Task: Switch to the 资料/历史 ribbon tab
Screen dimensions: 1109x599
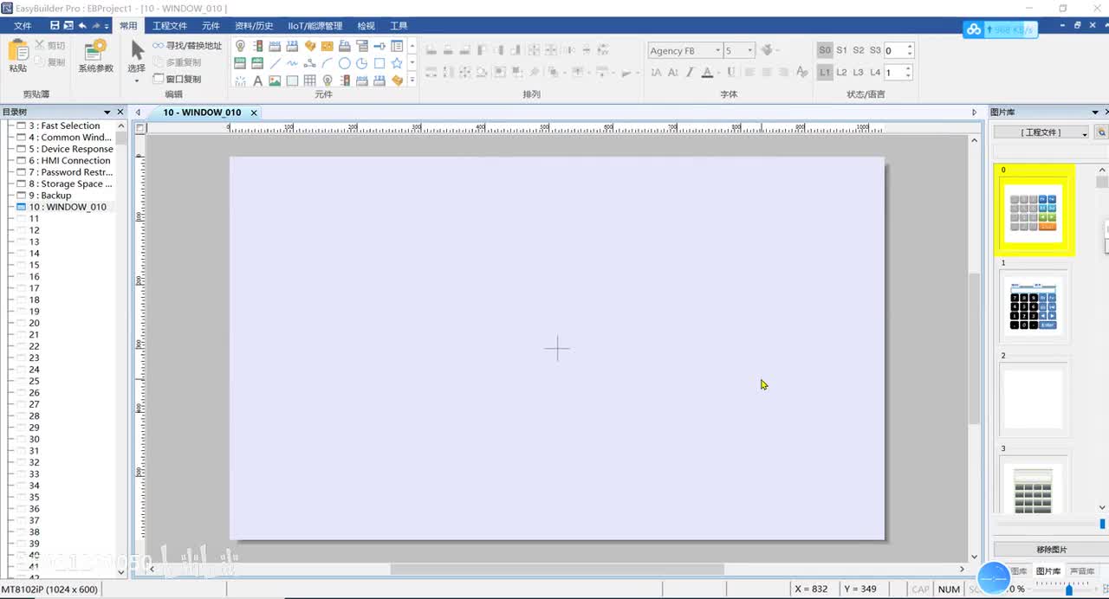Action: 254,26
